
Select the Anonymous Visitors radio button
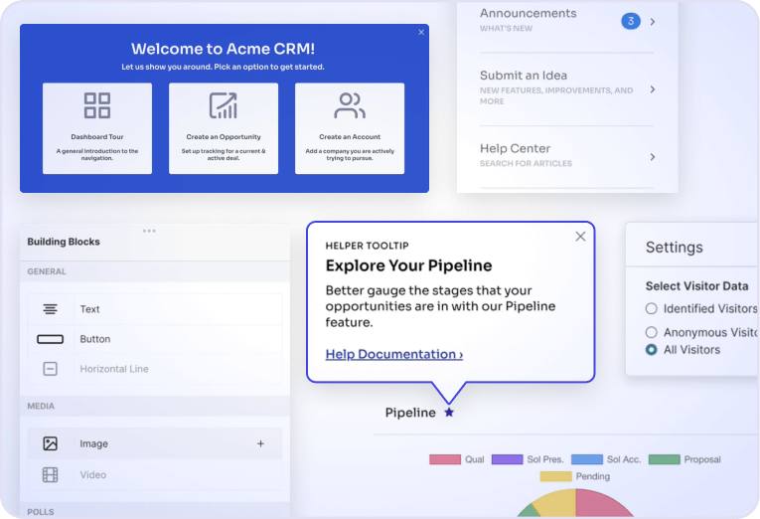651,332
